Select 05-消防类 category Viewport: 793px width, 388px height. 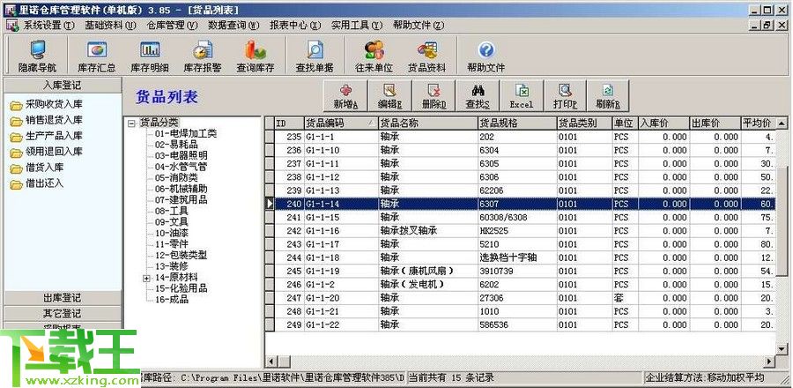176,177
